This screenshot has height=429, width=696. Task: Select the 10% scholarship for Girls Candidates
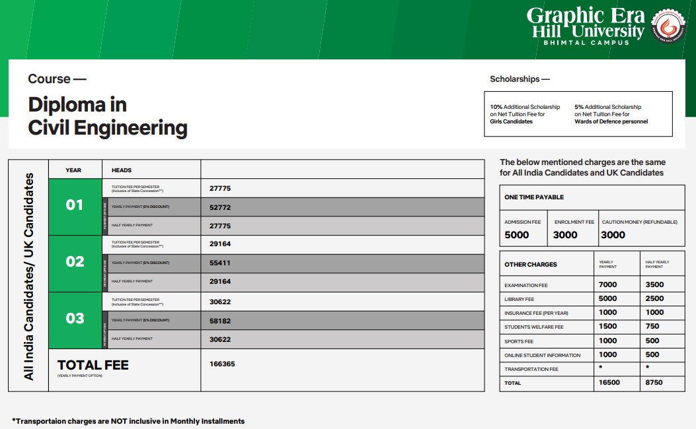tap(525, 114)
